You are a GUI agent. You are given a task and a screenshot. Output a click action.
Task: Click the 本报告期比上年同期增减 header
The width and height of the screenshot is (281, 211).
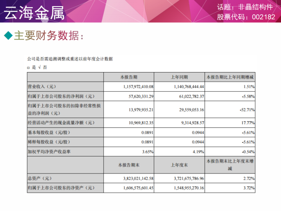(230, 77)
